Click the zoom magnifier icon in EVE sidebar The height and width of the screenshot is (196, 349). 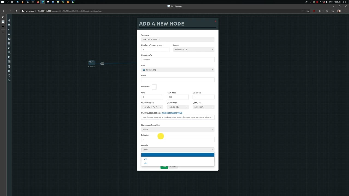coord(9,53)
